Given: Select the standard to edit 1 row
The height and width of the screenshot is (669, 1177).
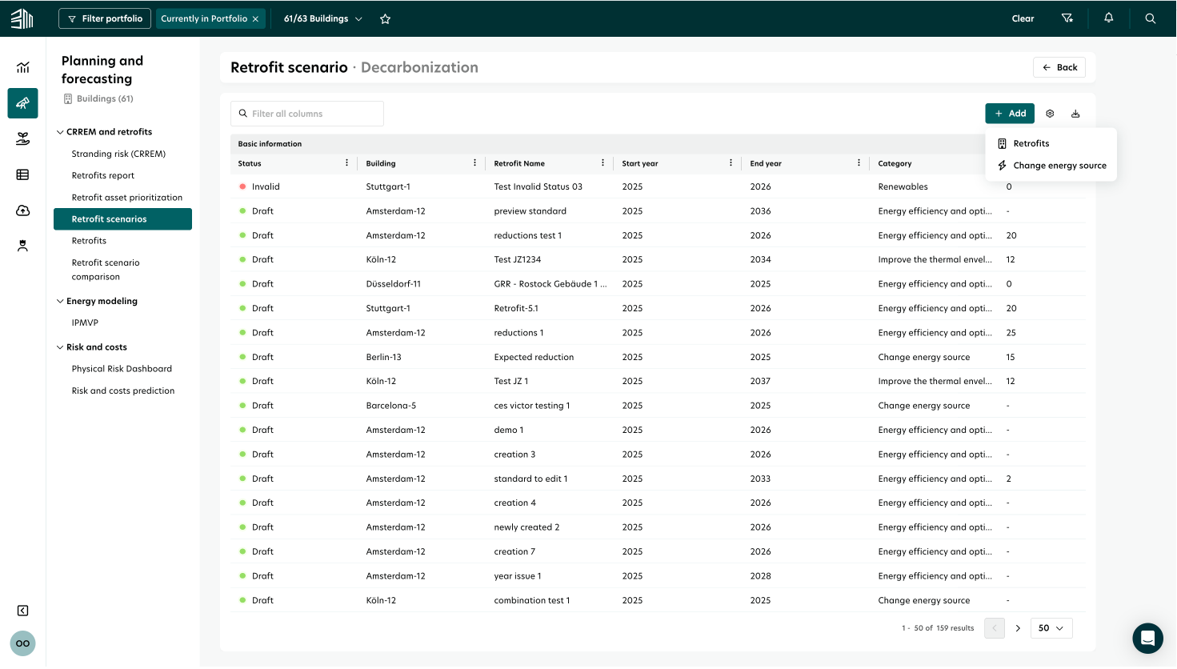Looking at the screenshot, I should click(x=658, y=479).
